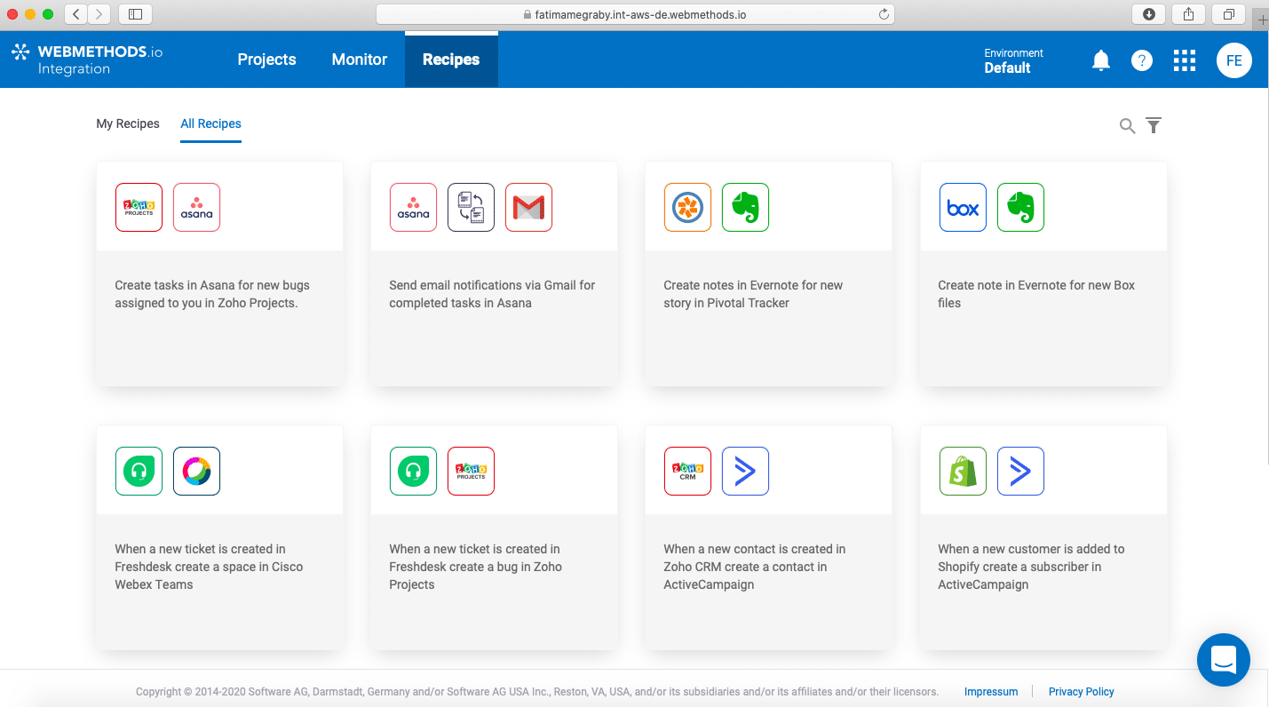Open the Zoho CRM to ActiveCampaign recipe card
1269x707 pixels.
[x=768, y=537]
